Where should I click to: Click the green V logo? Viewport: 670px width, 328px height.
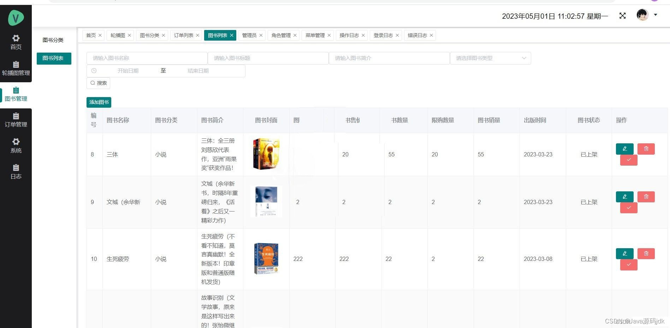click(16, 18)
